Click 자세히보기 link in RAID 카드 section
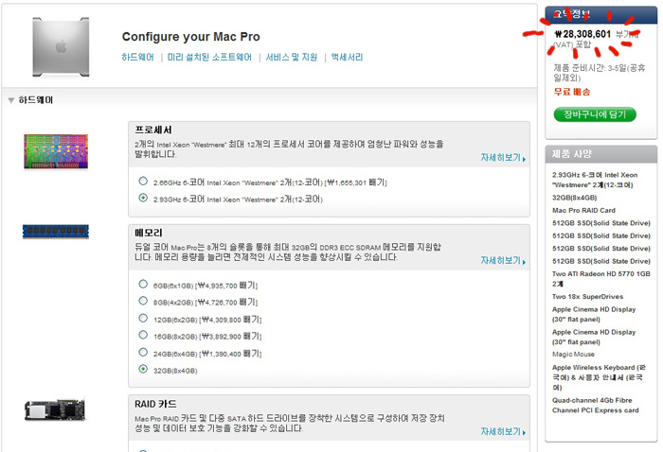This screenshot has height=452, width=663. coord(503,431)
